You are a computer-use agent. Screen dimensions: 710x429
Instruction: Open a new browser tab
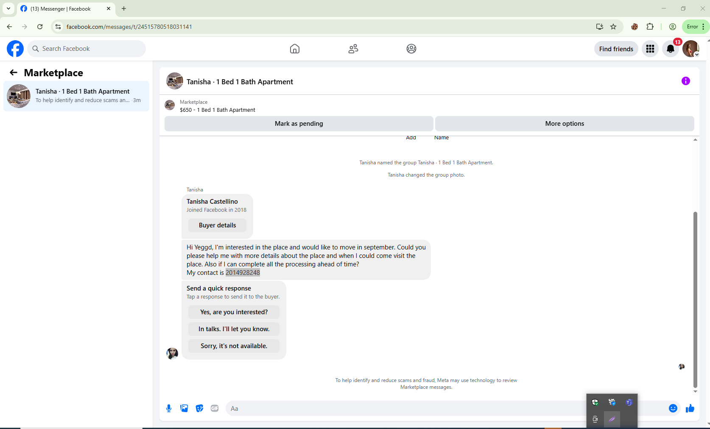coord(124,8)
